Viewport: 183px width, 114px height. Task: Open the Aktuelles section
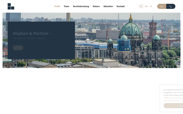(108, 6)
